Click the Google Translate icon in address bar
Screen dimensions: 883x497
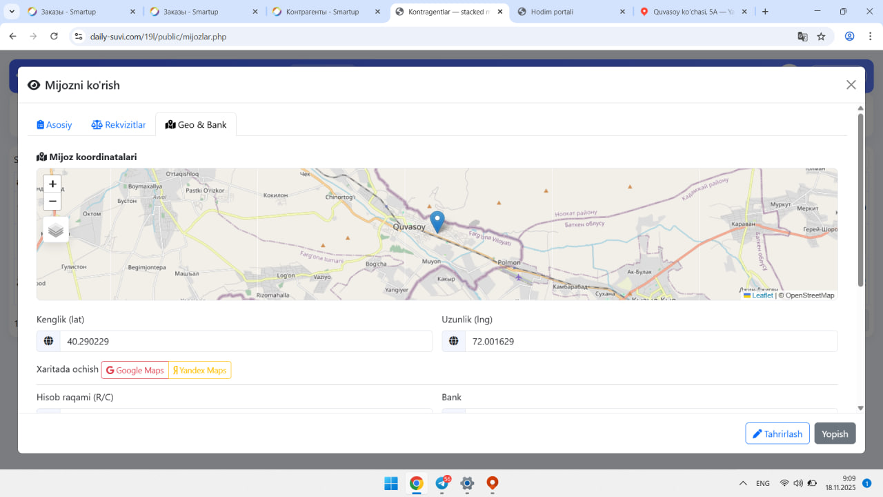pyautogui.click(x=802, y=37)
